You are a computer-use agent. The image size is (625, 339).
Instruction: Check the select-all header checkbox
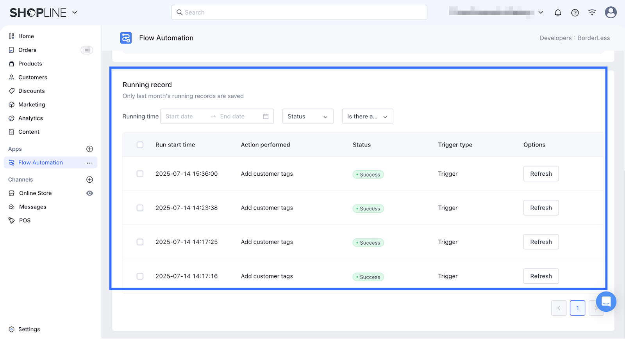coord(140,145)
